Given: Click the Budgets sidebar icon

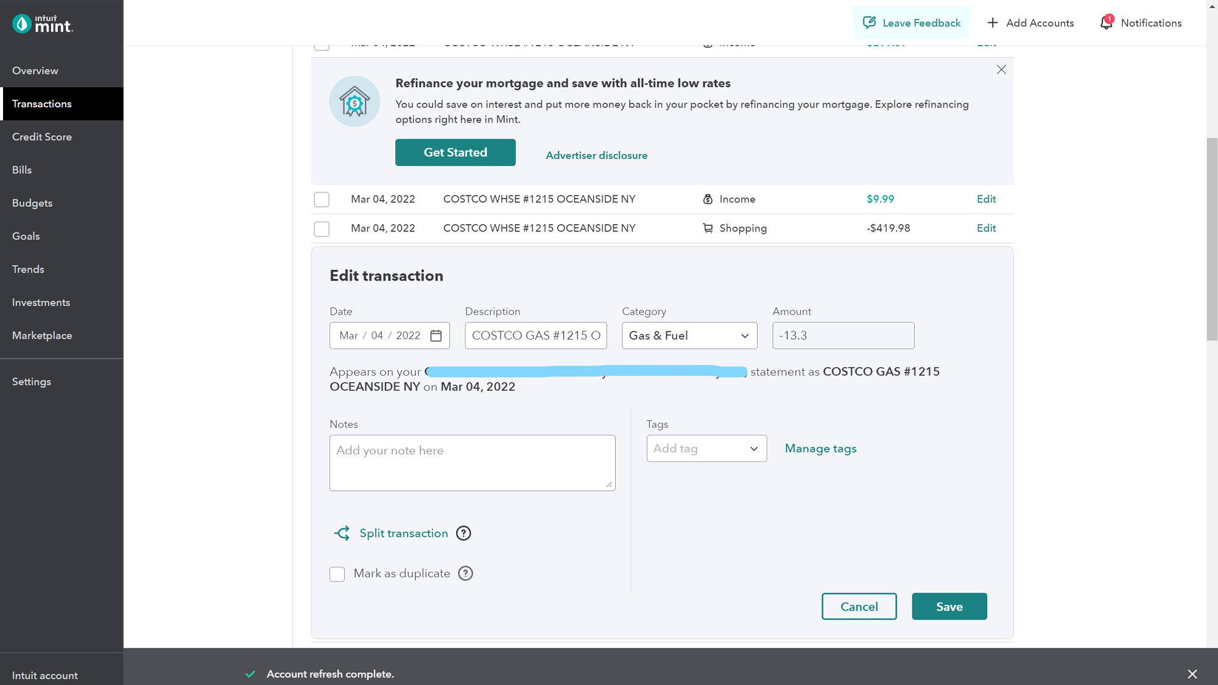Looking at the screenshot, I should [32, 202].
